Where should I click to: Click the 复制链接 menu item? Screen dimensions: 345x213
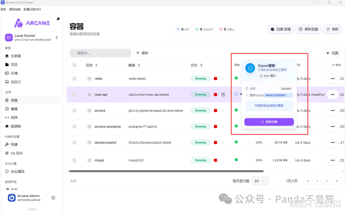click(15, 9)
